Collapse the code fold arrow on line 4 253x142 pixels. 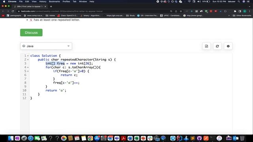28,67
